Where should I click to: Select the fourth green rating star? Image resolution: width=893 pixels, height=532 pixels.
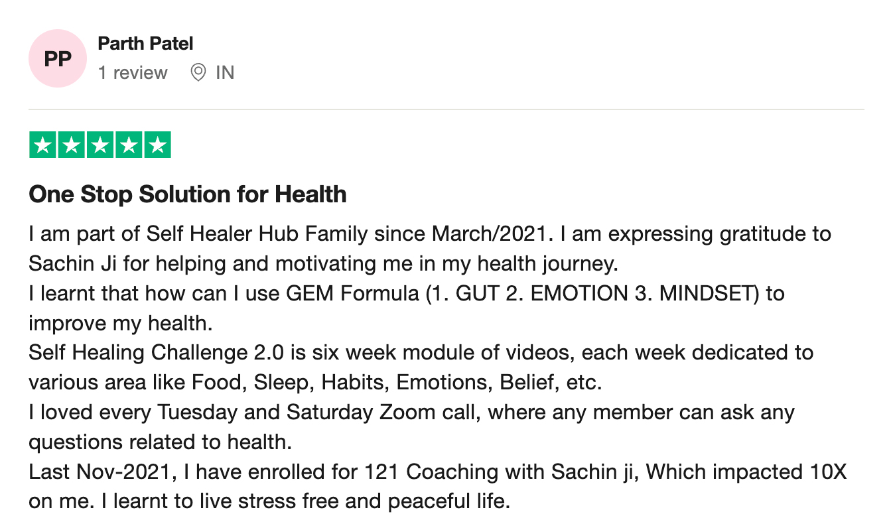click(x=129, y=145)
